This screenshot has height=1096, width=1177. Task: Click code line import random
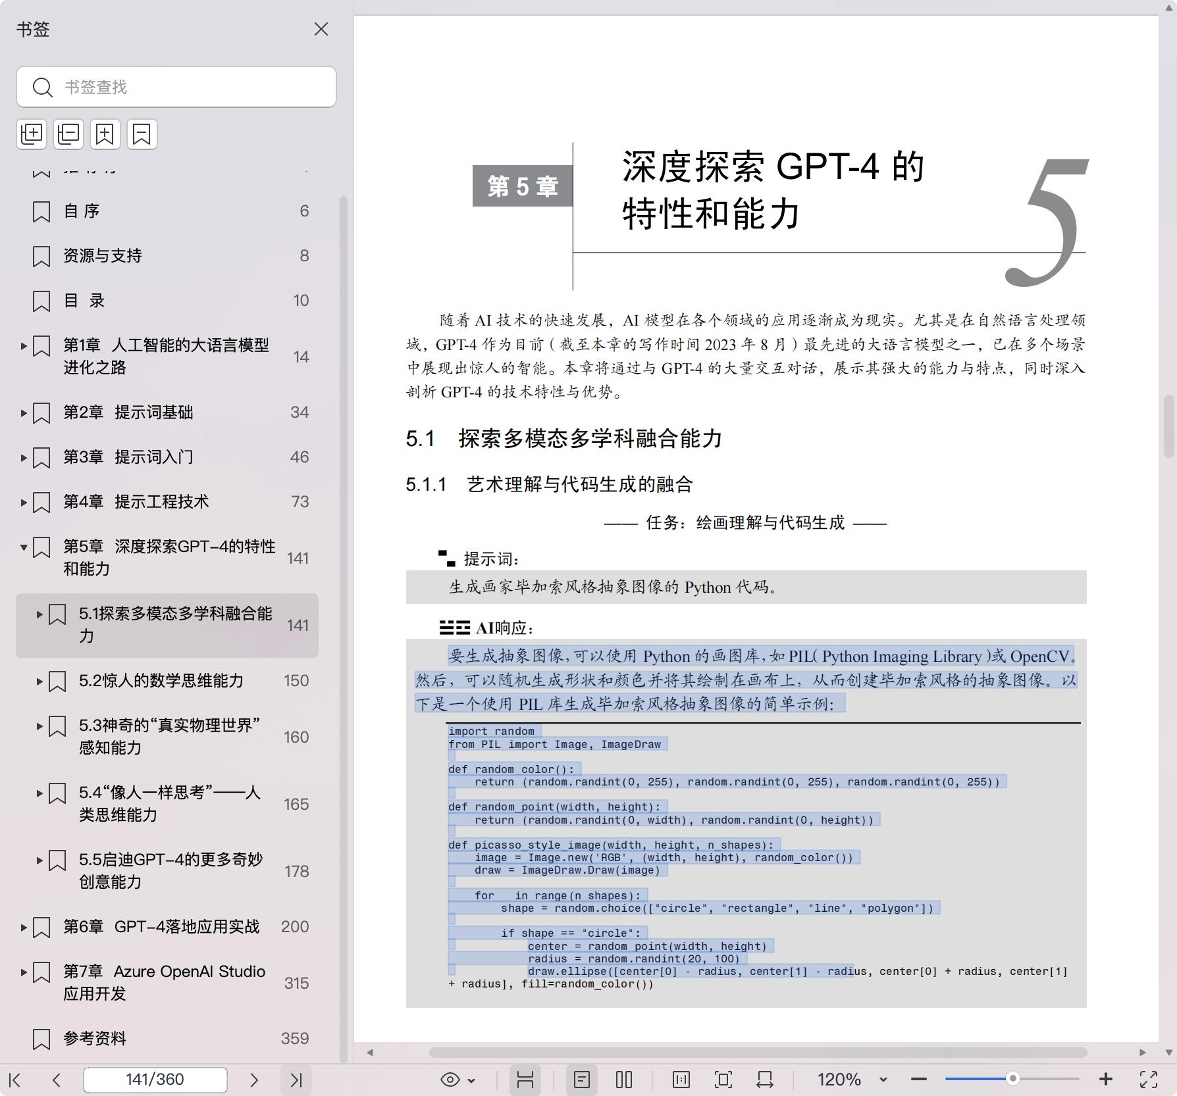(492, 731)
